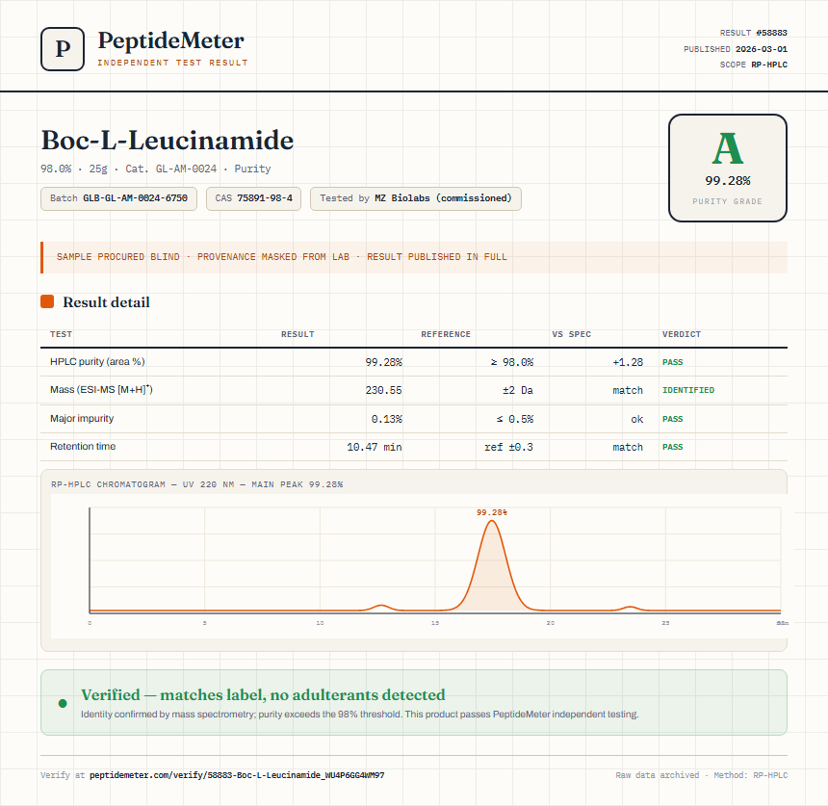Click the 230.55 mass result
Viewport: 828px width, 806px height.
click(383, 390)
